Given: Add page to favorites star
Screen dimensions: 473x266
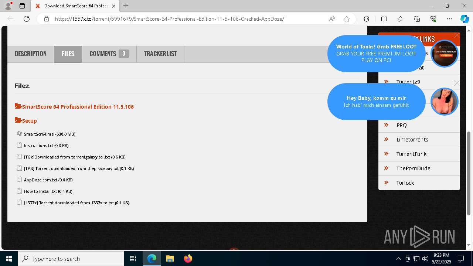Looking at the screenshot, I should 347,19.
